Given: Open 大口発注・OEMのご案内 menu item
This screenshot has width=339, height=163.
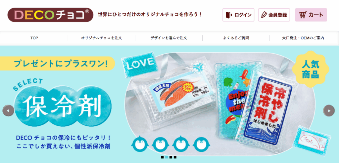Looking at the screenshot, I should click(303, 38).
